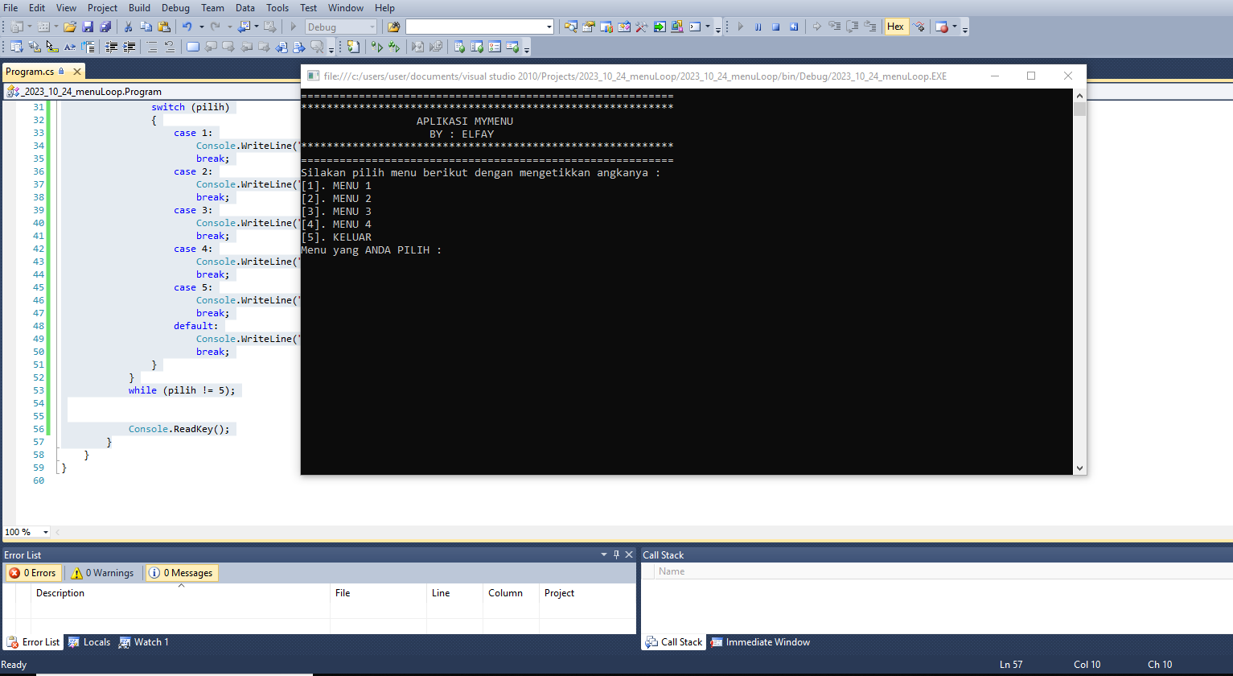Image resolution: width=1233 pixels, height=676 pixels.
Task: Click the Restart debugging icon
Action: (794, 27)
